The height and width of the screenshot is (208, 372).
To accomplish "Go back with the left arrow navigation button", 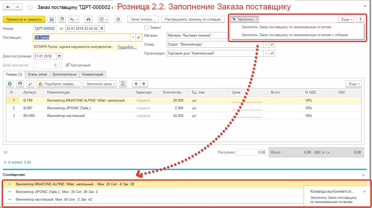I will pos(8,7).
